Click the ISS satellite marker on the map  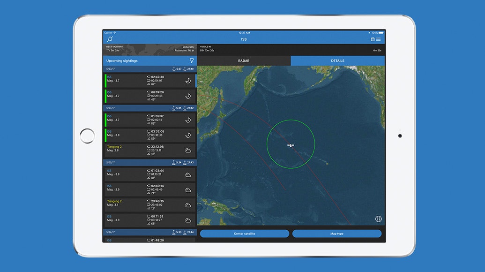click(x=291, y=145)
